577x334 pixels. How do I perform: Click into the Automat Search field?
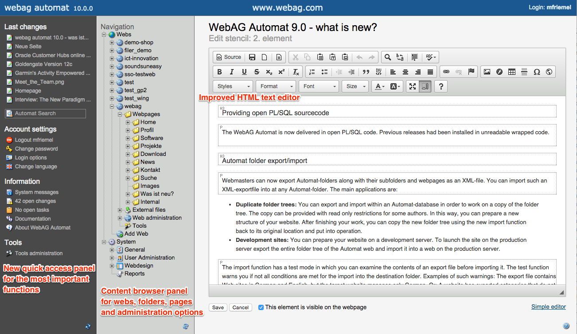point(45,113)
